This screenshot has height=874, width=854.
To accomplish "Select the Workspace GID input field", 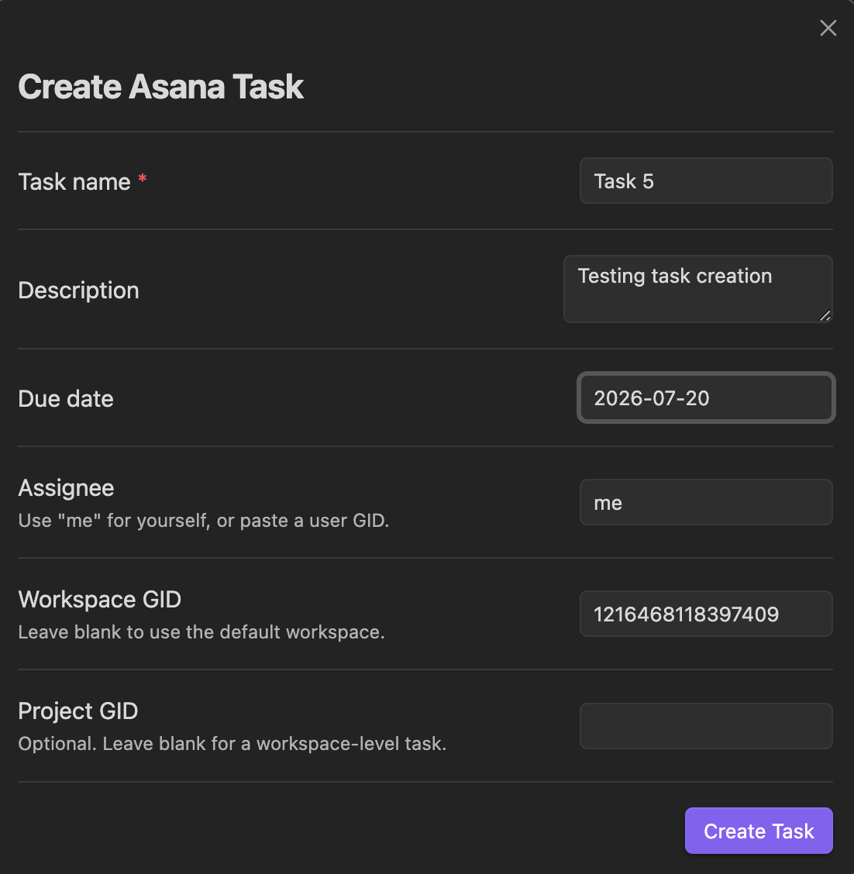I will 706,614.
